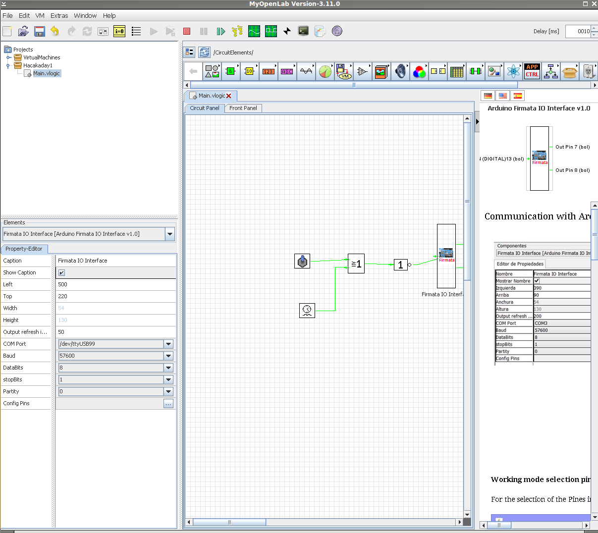Select Main.vlogic in the project tree
Screen dimensions: 598x533
pyautogui.click(x=46, y=73)
